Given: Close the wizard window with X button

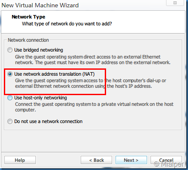Looking at the screenshot, I should pyautogui.click(x=175, y=3).
